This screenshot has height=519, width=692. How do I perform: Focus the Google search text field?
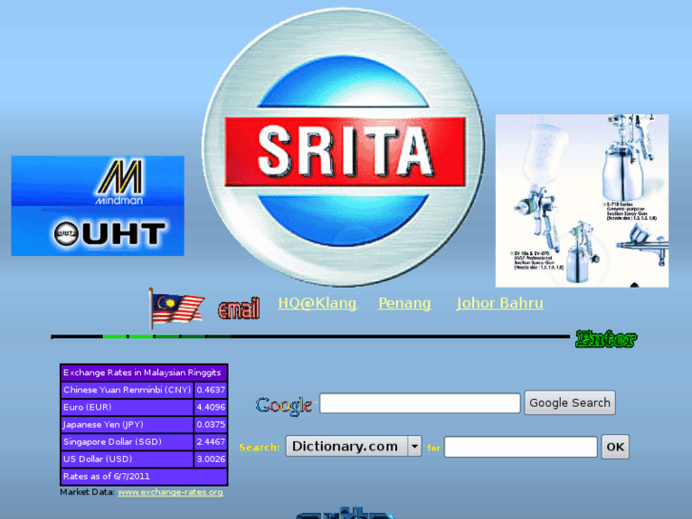click(420, 403)
